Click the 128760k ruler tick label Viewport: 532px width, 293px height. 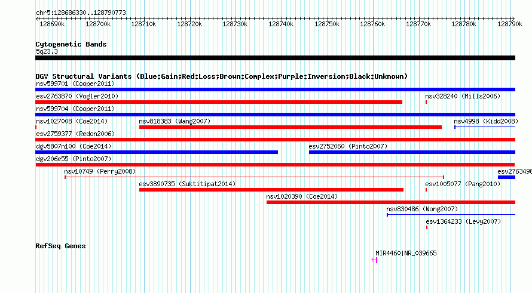click(x=372, y=24)
